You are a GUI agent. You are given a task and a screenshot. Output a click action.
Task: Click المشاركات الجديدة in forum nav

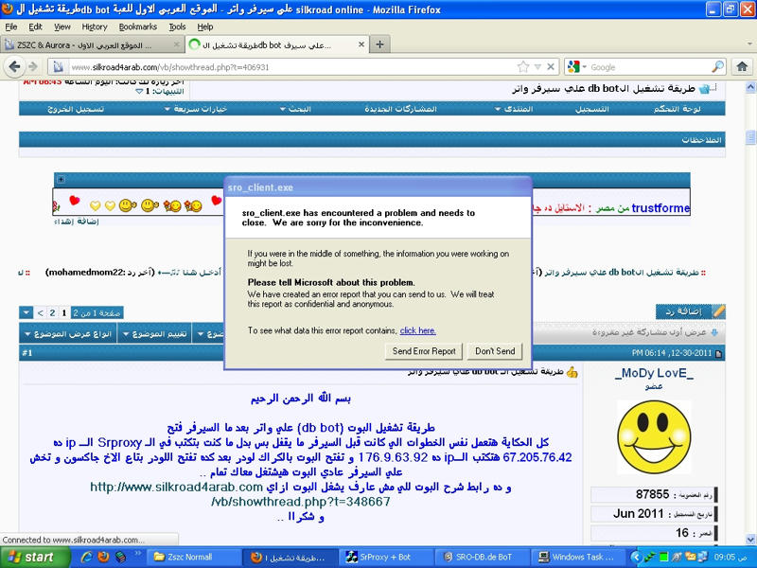(x=400, y=109)
